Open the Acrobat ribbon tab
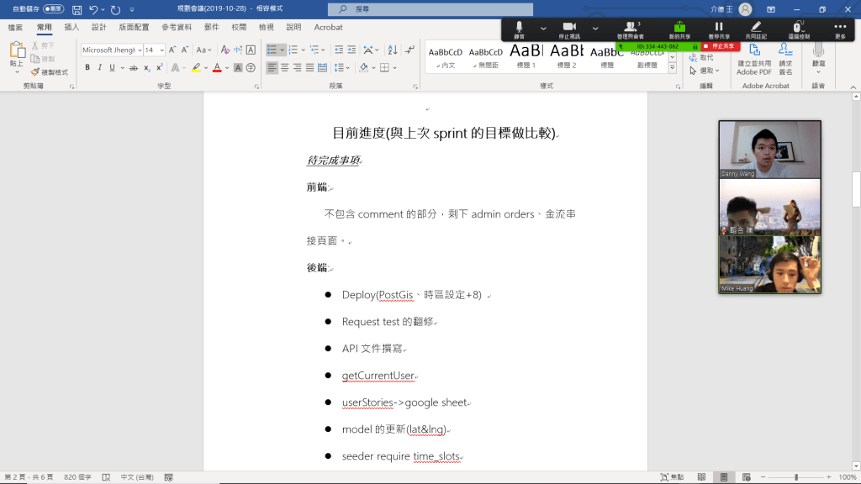Screen dimensions: 861x484 click(328, 27)
